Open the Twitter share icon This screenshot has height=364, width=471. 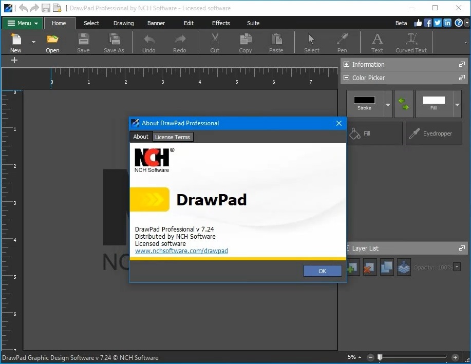click(438, 23)
